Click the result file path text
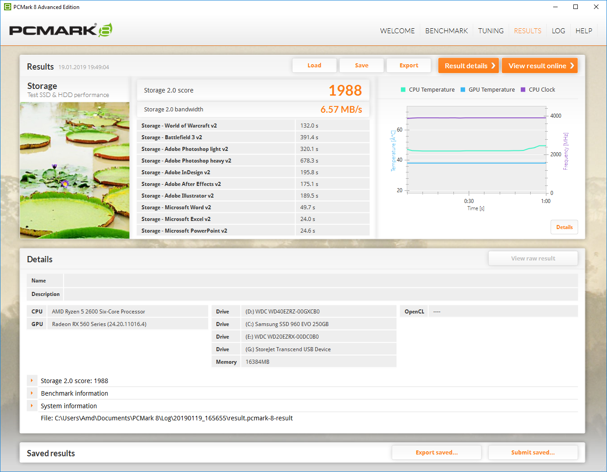 (x=167, y=418)
